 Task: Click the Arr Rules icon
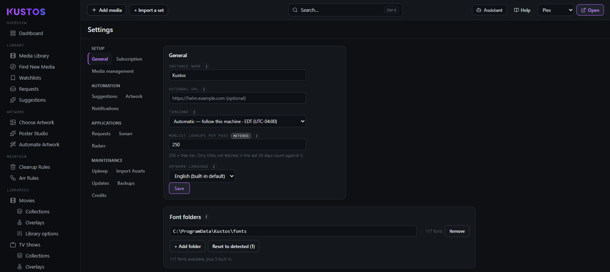(x=13, y=178)
